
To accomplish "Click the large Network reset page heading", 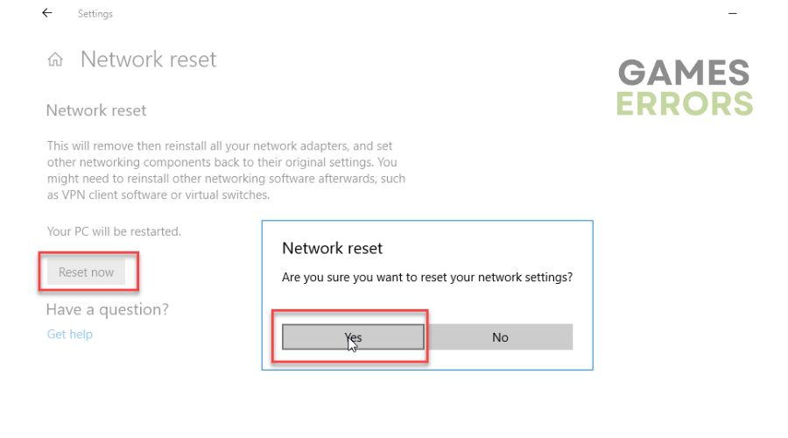I will (x=148, y=60).
